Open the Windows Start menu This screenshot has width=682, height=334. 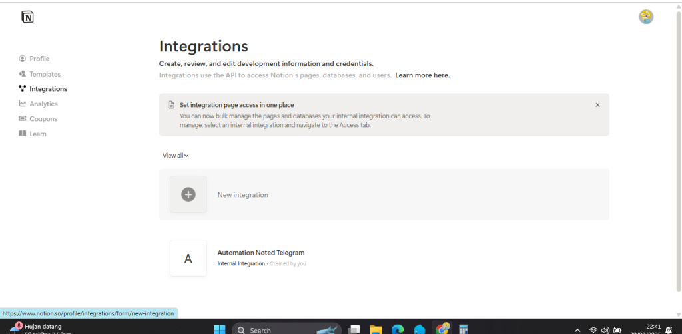219,329
